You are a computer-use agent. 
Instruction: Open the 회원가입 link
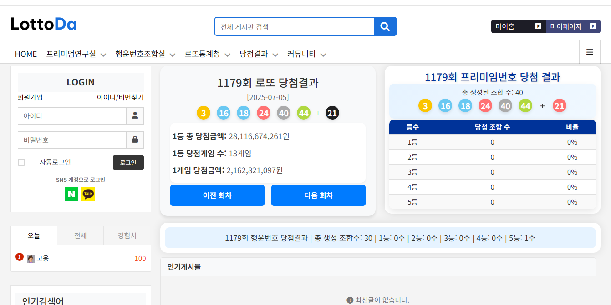coord(30,97)
